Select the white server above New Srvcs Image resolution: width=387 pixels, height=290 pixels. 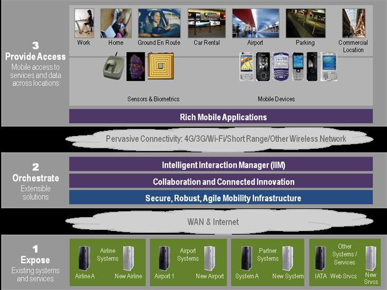tap(371, 258)
